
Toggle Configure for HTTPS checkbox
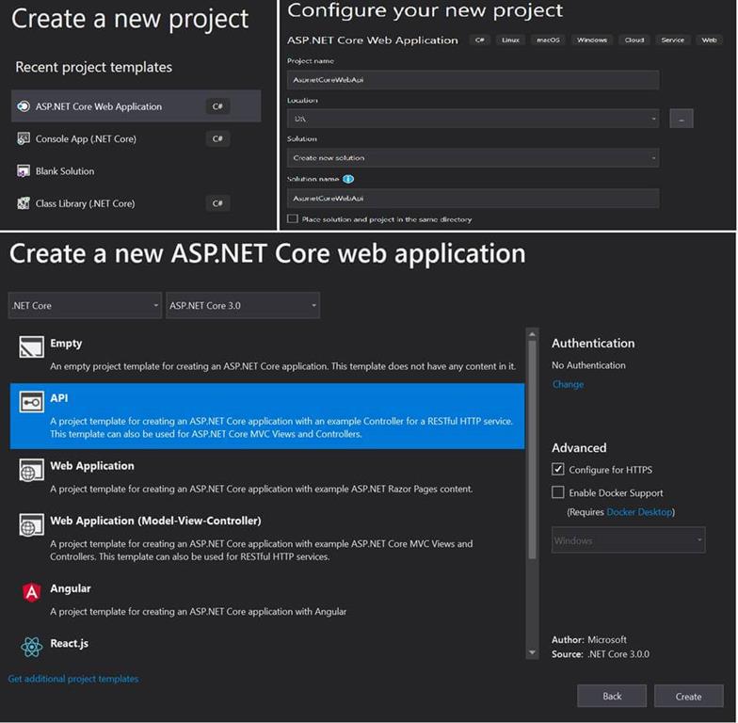pos(557,469)
